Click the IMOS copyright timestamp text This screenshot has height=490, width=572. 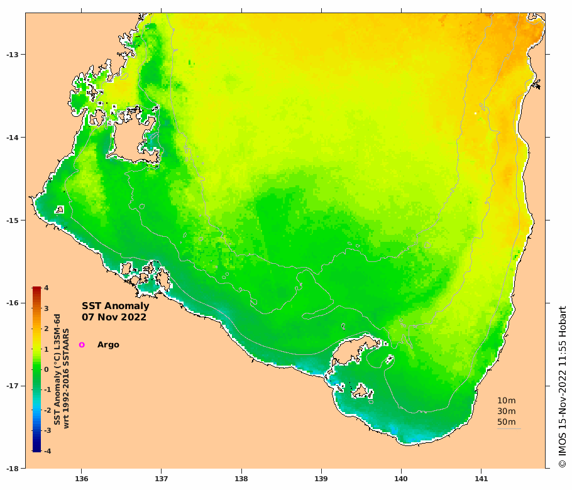point(562,387)
